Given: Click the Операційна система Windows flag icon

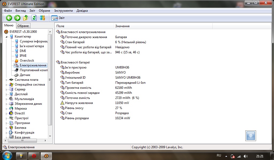Looking at the screenshot, I should (x=11, y=85).
